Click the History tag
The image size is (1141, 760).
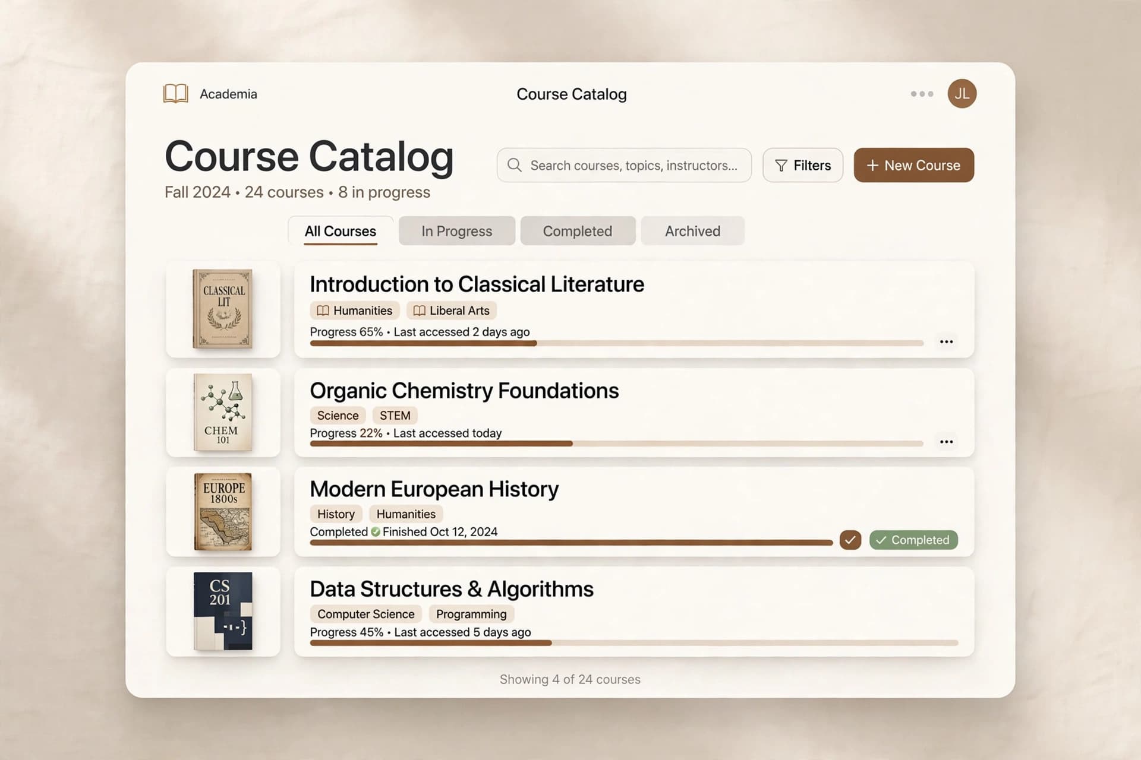(x=336, y=514)
